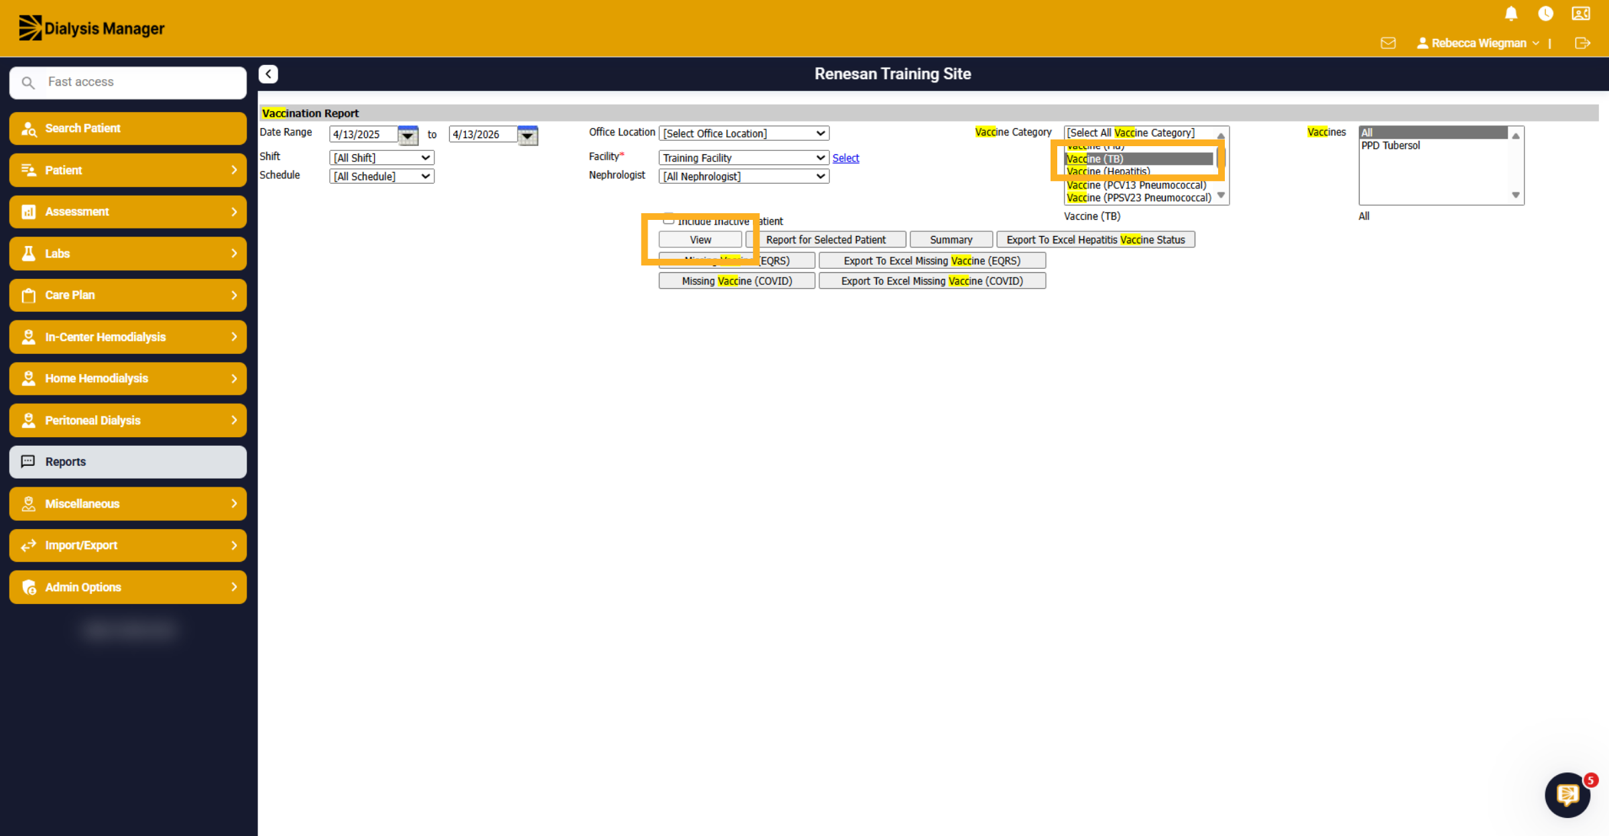Click the Summary button
The height and width of the screenshot is (836, 1609).
tap(951, 239)
